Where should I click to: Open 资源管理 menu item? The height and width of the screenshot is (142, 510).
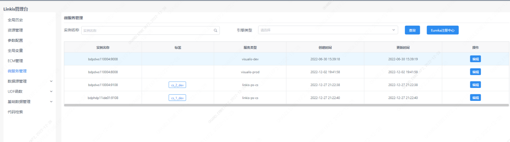pos(15,30)
